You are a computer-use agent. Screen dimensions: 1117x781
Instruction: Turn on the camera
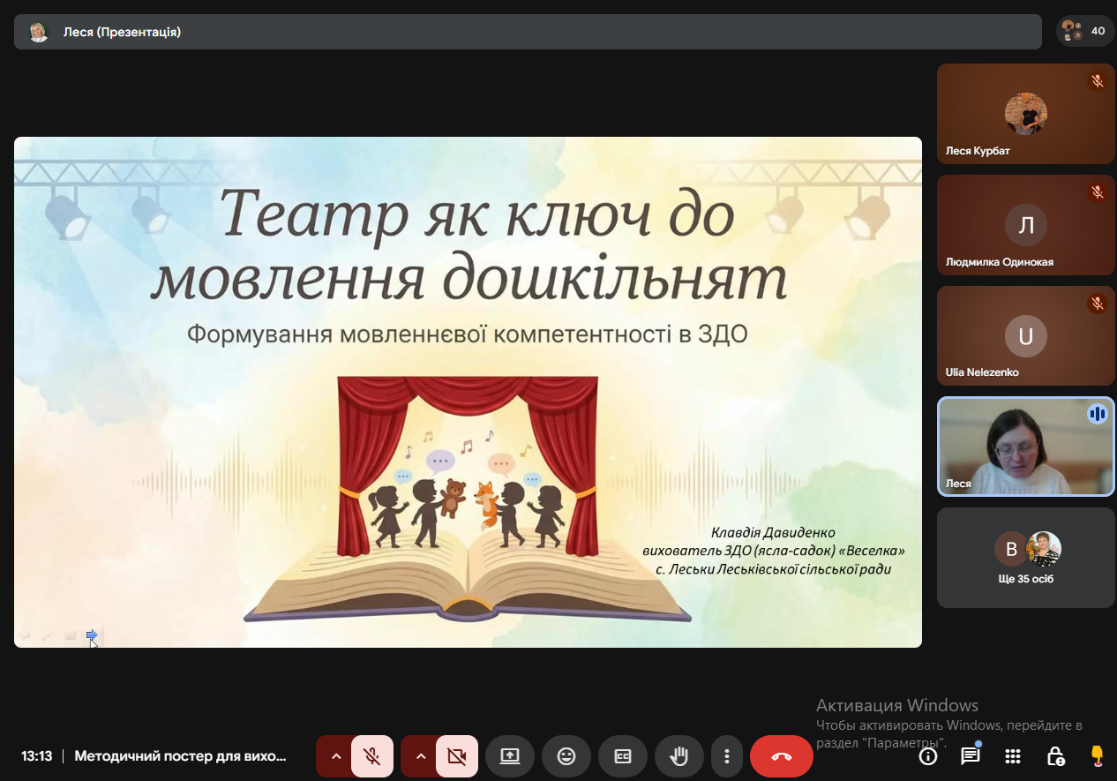457,756
